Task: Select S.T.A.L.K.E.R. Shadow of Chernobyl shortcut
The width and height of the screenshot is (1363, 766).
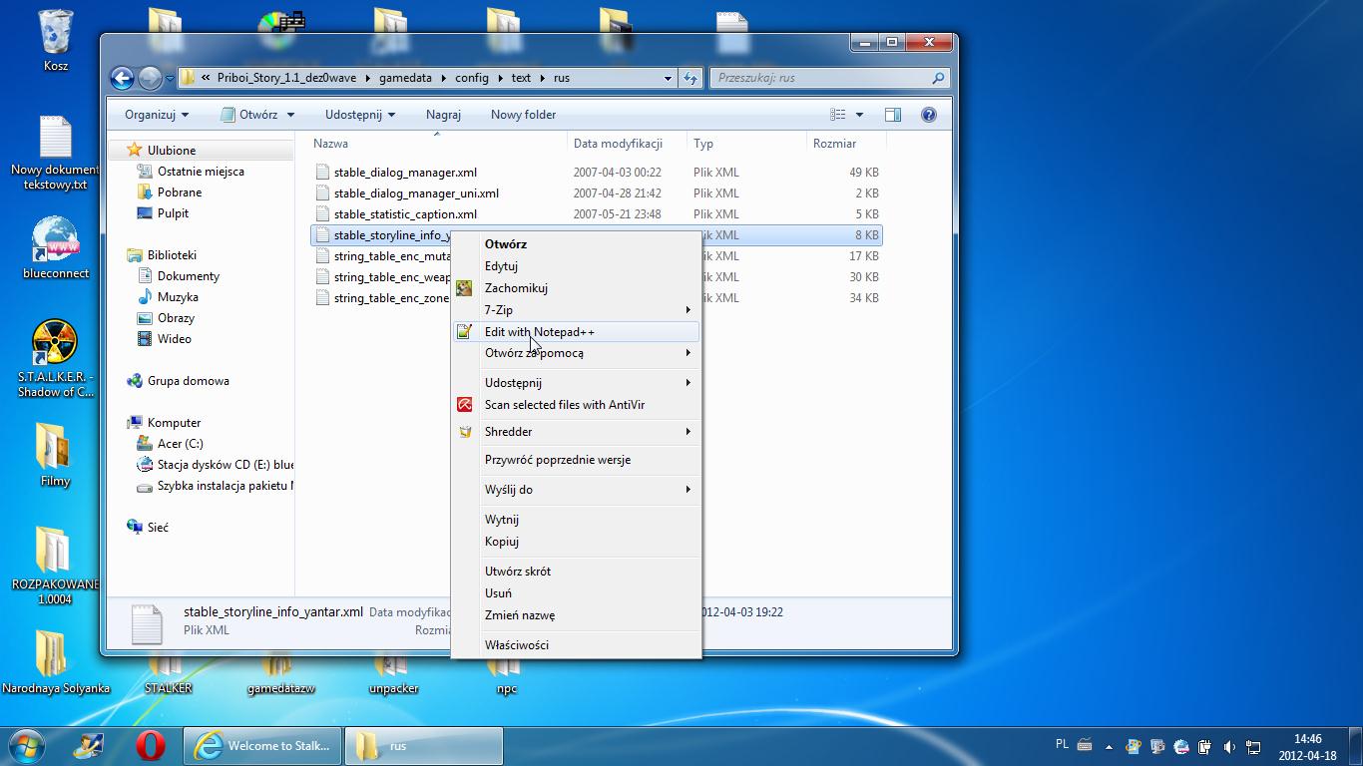Action: coord(55,359)
